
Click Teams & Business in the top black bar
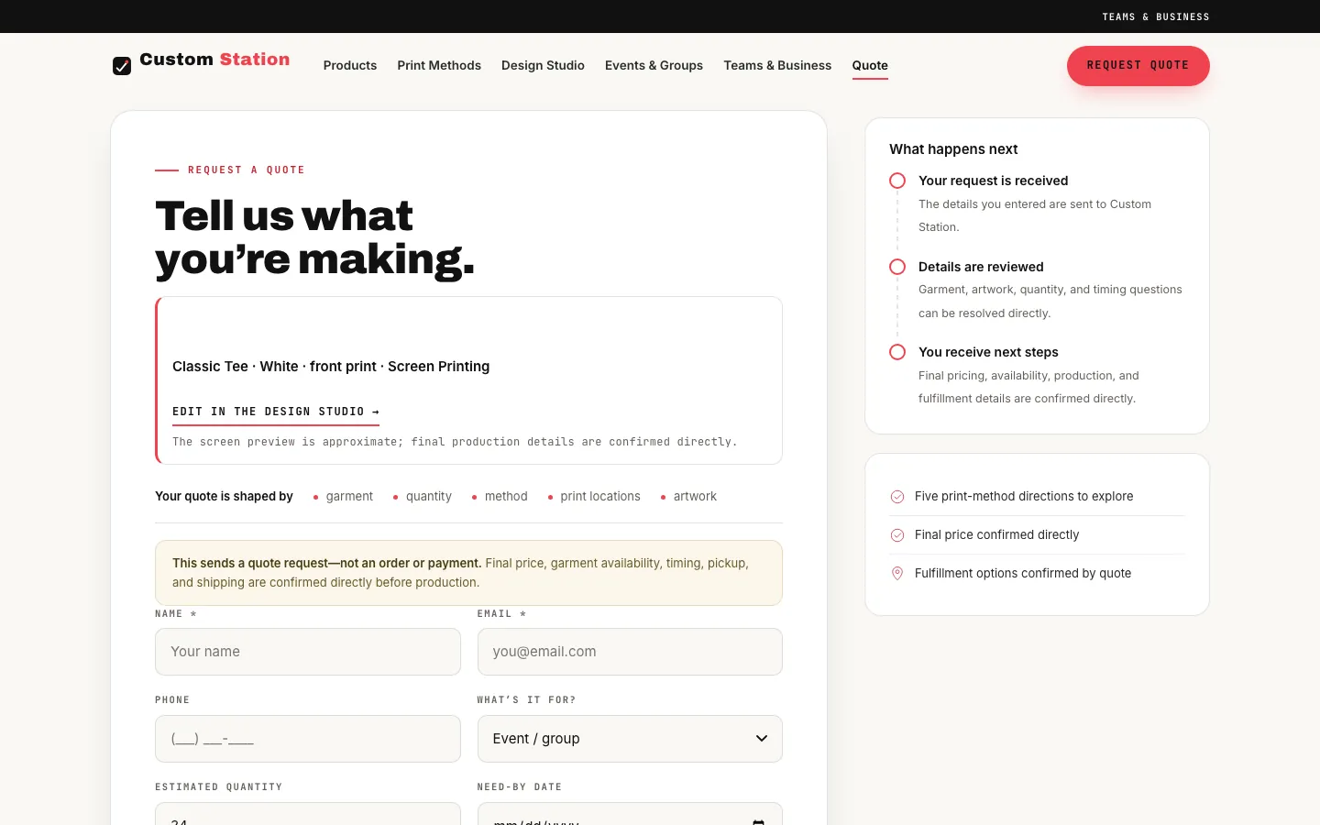click(1156, 16)
